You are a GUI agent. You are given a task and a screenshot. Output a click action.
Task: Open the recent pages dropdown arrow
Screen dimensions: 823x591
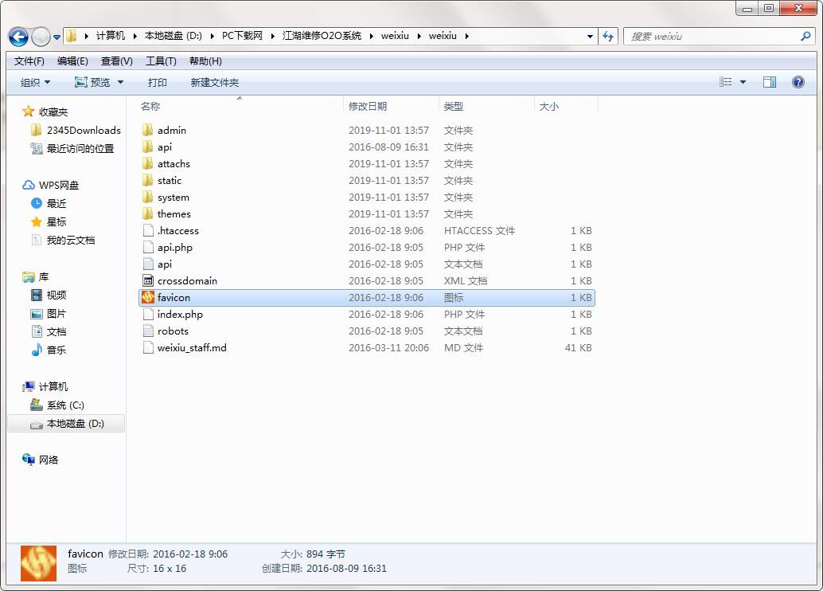tap(57, 37)
